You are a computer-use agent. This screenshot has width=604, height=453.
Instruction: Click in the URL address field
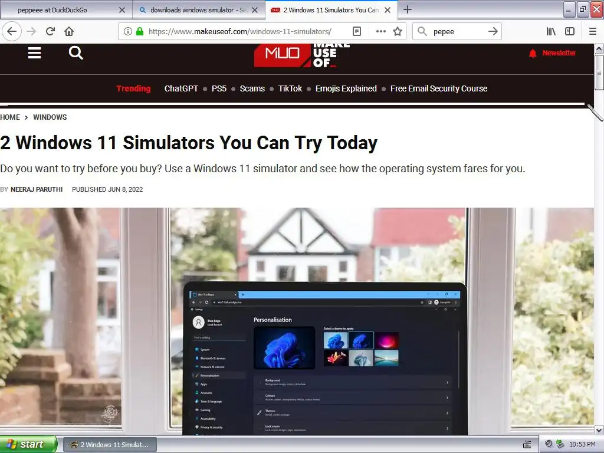click(x=239, y=32)
